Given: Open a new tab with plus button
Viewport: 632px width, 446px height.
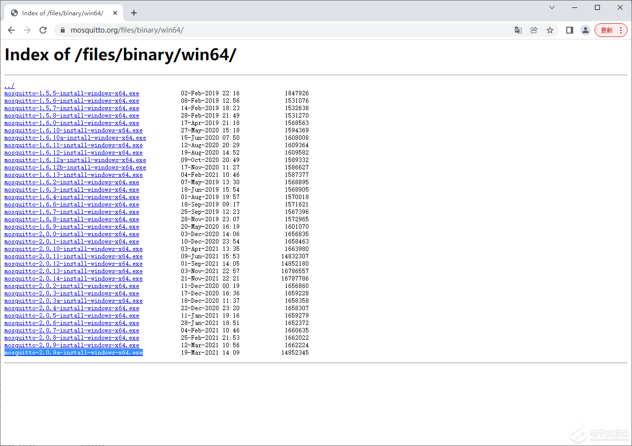Looking at the screenshot, I should (x=133, y=13).
